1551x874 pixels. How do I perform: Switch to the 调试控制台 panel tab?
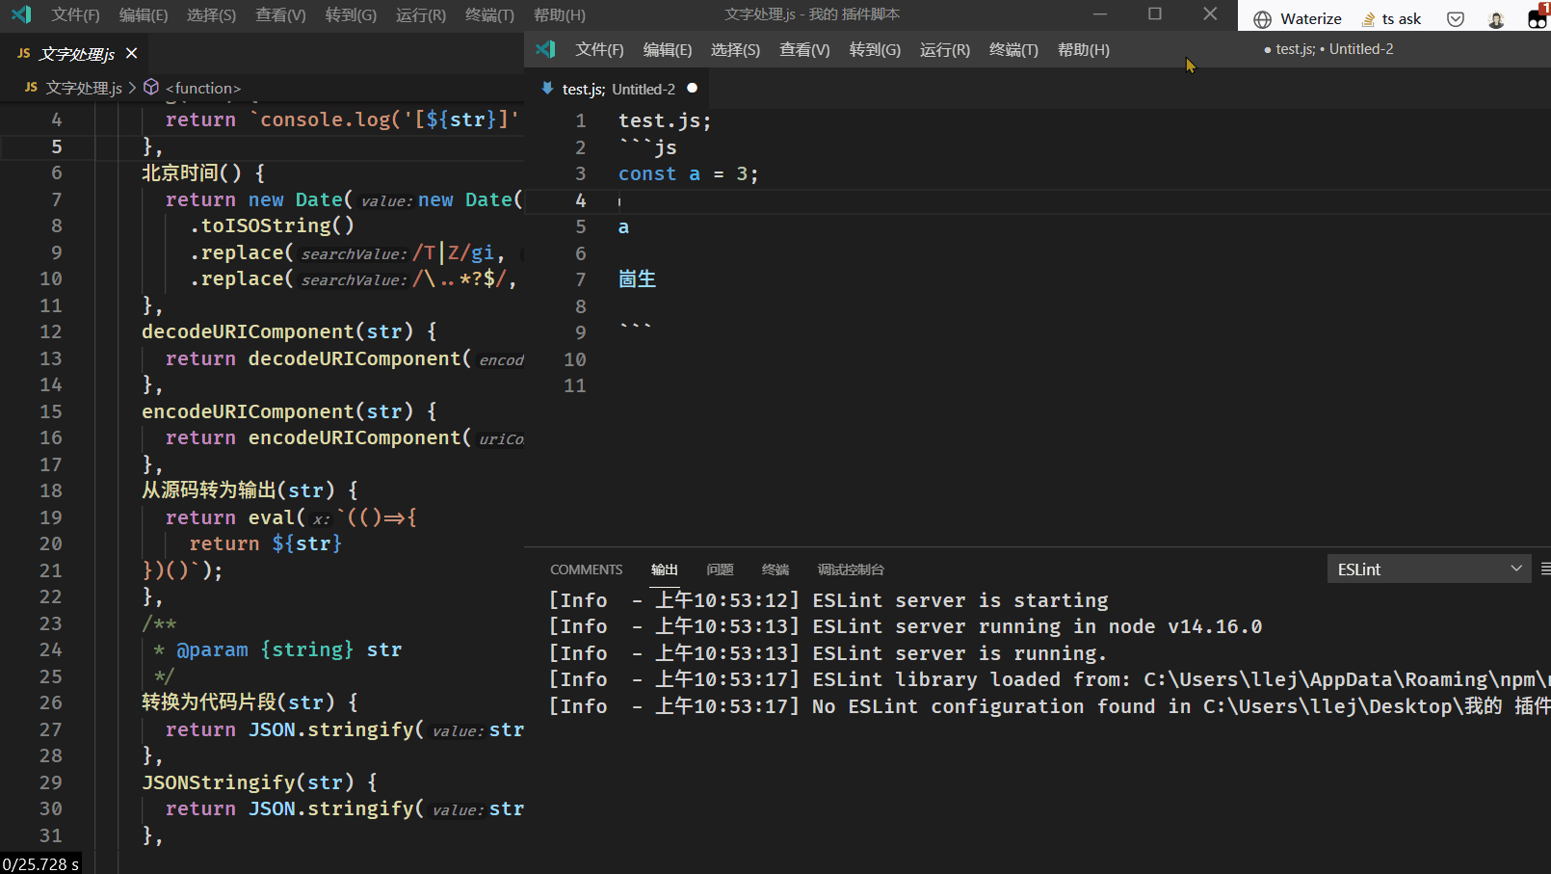pos(851,569)
